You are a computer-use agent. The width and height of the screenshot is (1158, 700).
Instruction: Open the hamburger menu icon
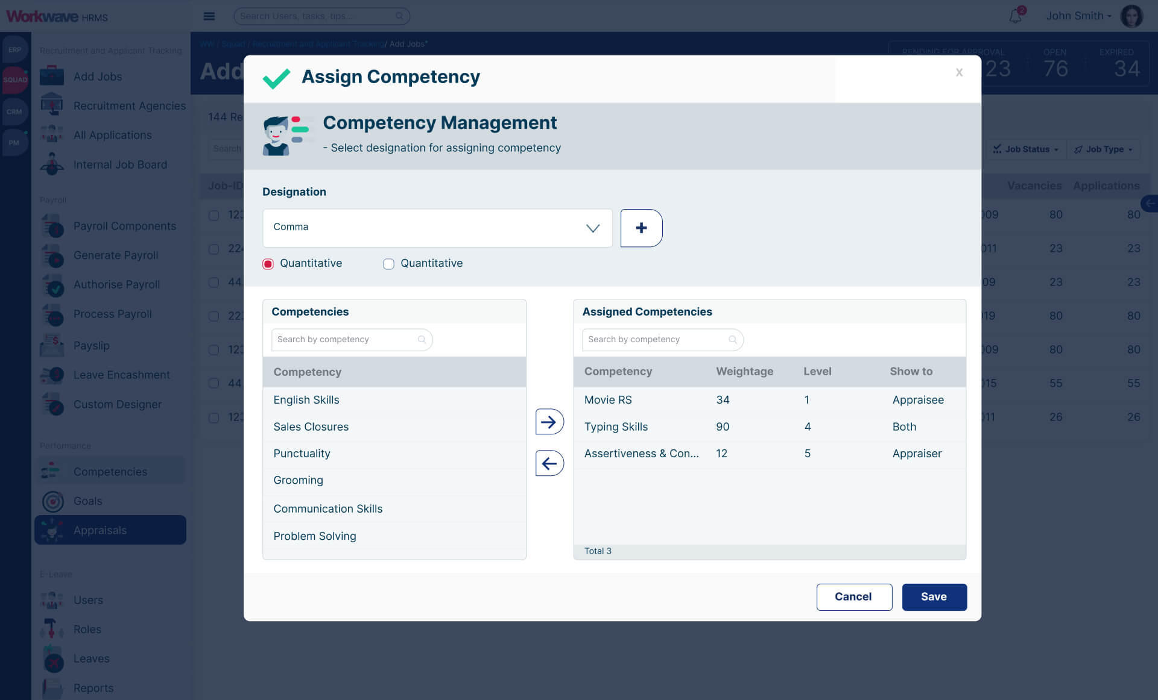pos(209,16)
